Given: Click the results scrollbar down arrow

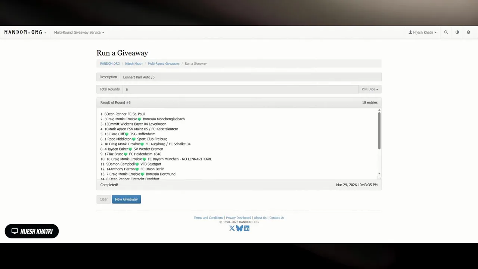Looking at the screenshot, I should pyautogui.click(x=379, y=173).
